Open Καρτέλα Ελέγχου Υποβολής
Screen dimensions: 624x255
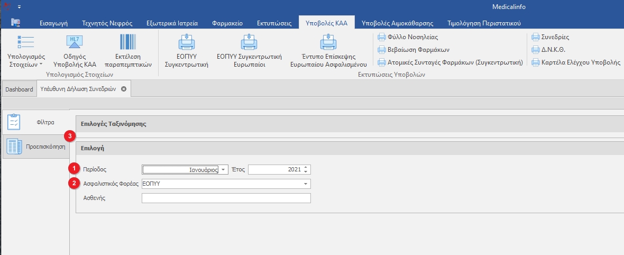pyautogui.click(x=576, y=62)
